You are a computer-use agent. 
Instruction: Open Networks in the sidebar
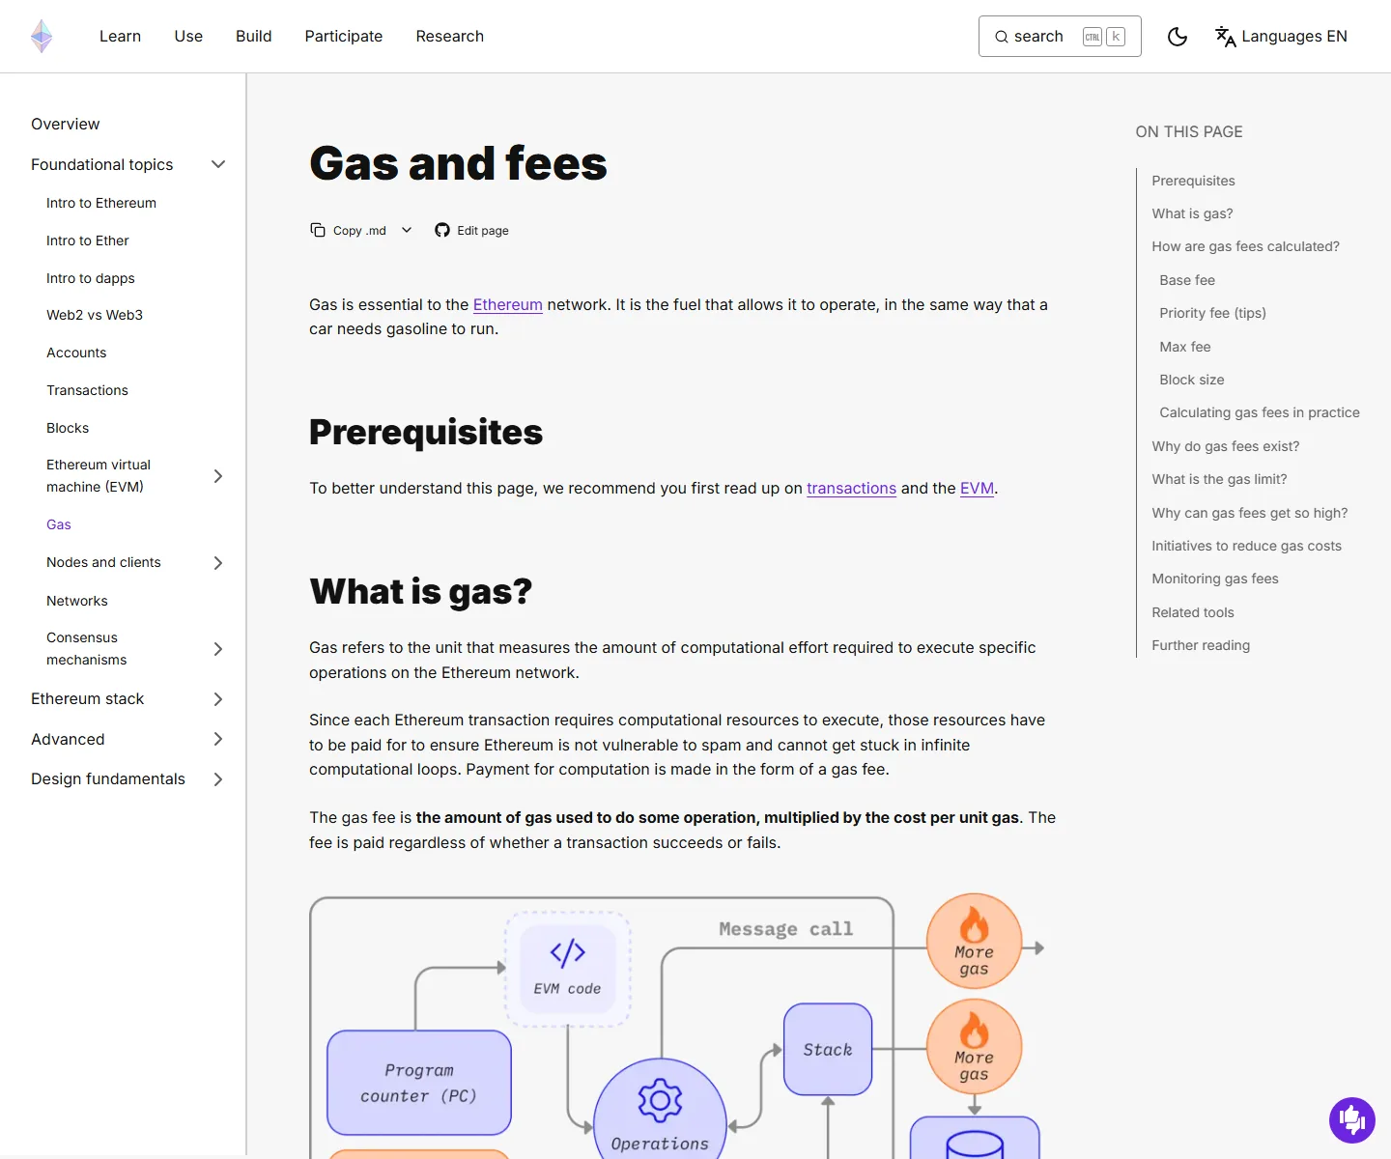(x=77, y=601)
